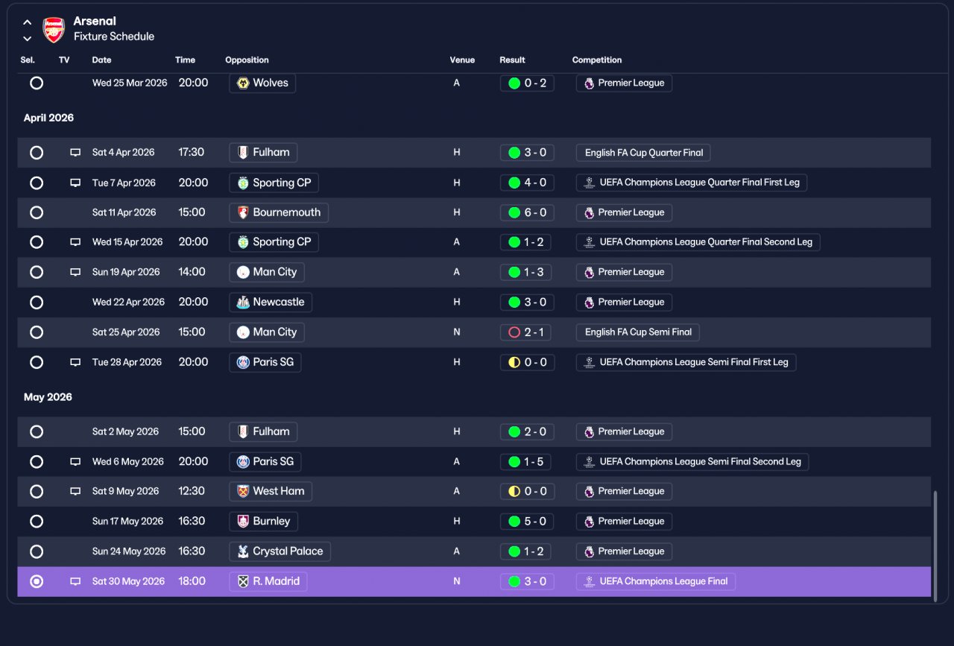The height and width of the screenshot is (646, 954).
Task: Click the April 2026 month heading
Action: point(48,118)
